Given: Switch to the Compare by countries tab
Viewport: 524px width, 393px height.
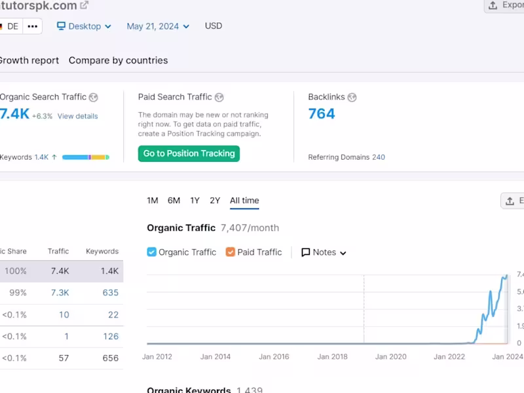Looking at the screenshot, I should click(x=118, y=60).
